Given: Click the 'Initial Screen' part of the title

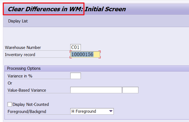Looking at the screenshot, I should coord(105,9).
